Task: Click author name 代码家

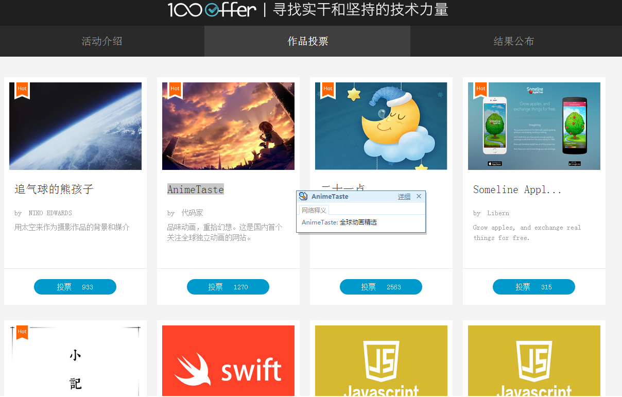Action: click(x=193, y=213)
